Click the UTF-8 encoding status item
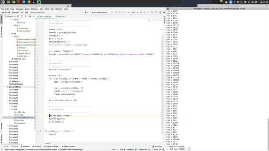269x151 pixels. 122,149
